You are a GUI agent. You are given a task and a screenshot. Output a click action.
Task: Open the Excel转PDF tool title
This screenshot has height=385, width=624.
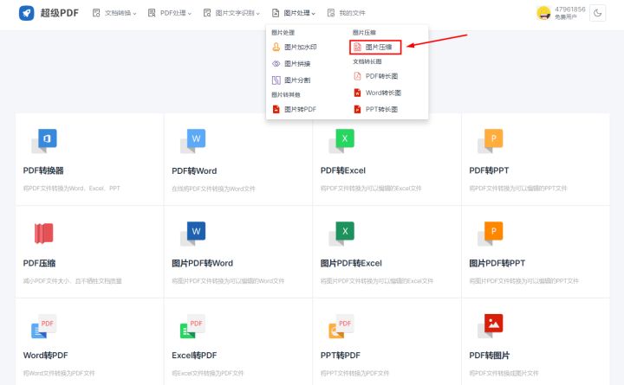pyautogui.click(x=194, y=356)
